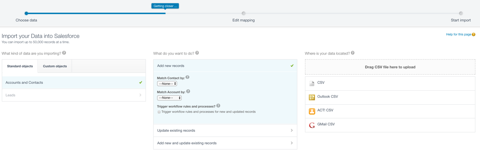Open Help for this page link
Image resolution: width=480 pixels, height=158 pixels.
coord(458,34)
